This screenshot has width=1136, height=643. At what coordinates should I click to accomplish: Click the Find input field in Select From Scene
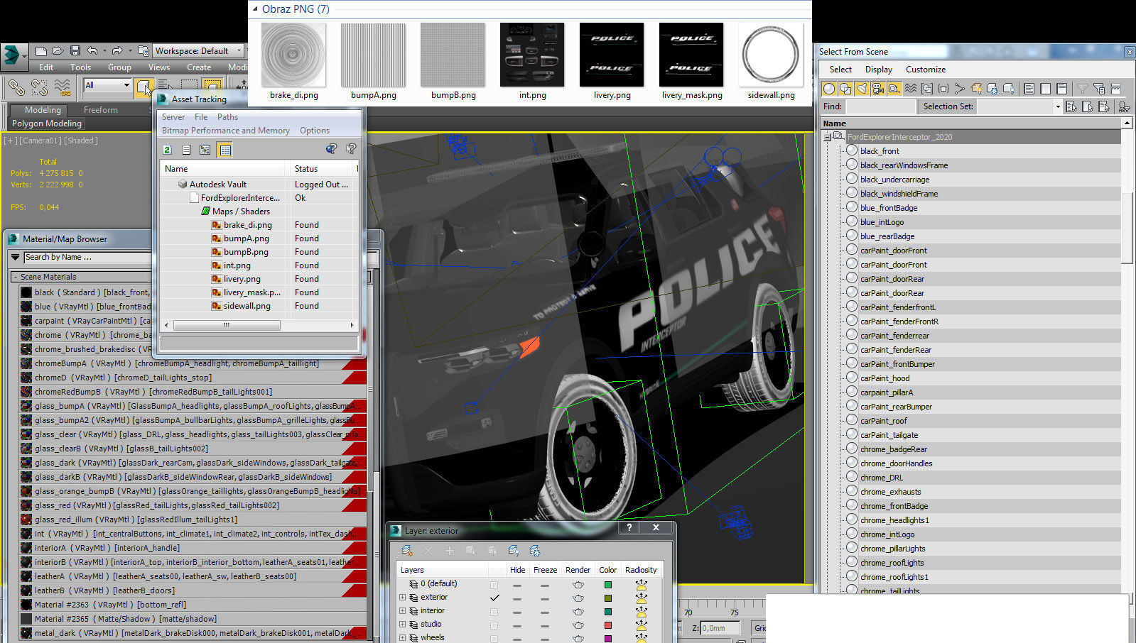[x=880, y=106]
